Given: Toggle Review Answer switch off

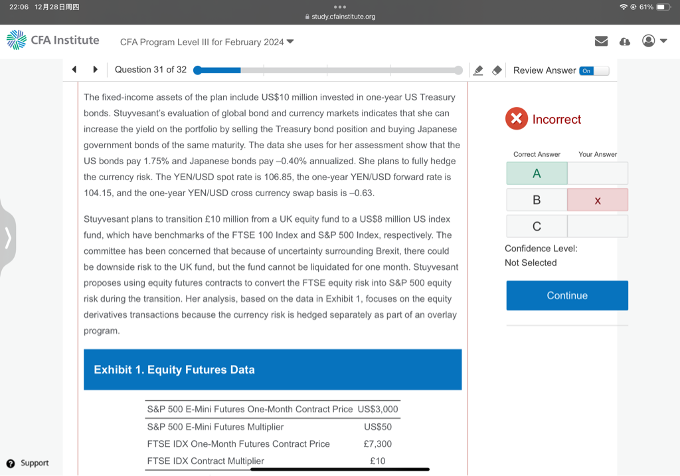Looking at the screenshot, I should click(593, 70).
